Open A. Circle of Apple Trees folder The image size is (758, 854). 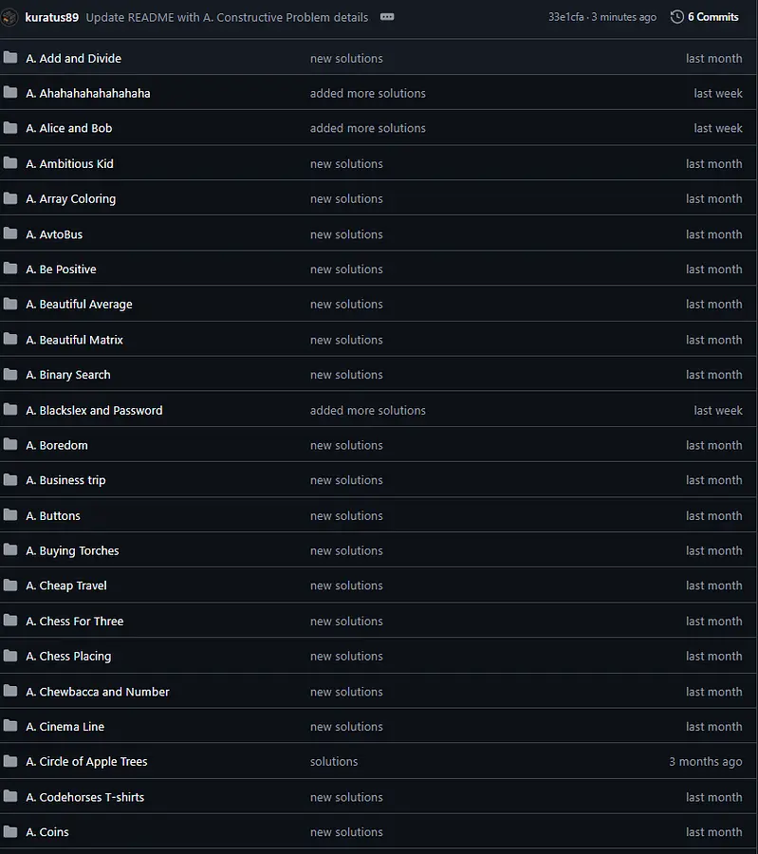pos(86,762)
